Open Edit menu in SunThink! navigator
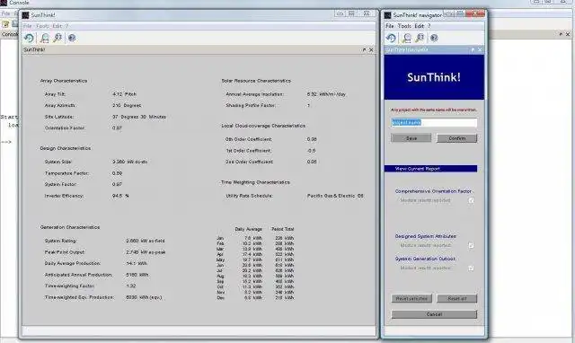Image resolution: width=575 pixels, height=343 pixels. click(x=420, y=26)
